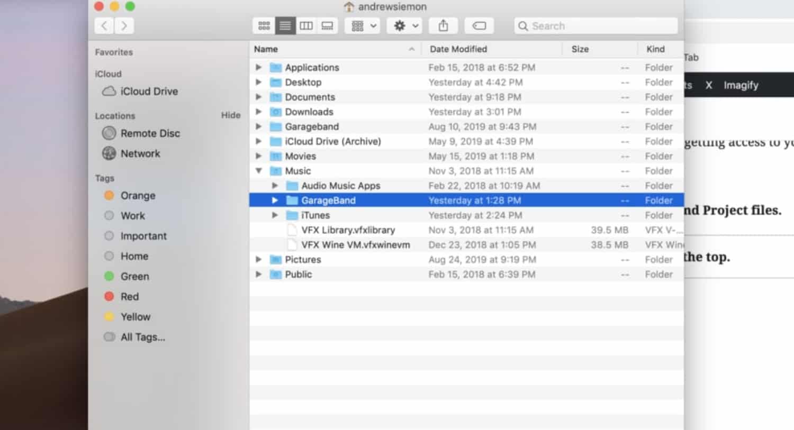The height and width of the screenshot is (430, 794).
Task: Select the Green tag in sidebar
Action: click(134, 277)
